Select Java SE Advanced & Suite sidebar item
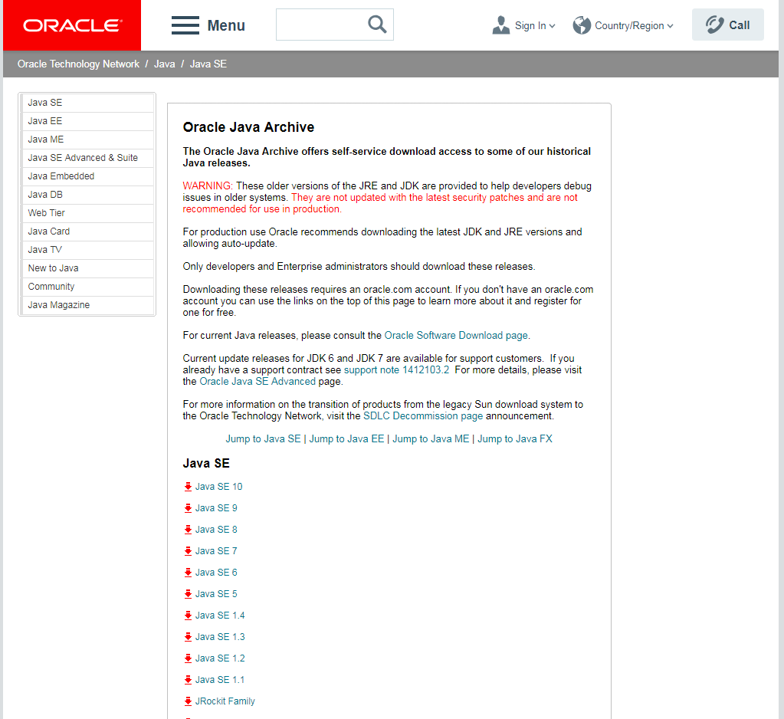Screen dimensions: 784x719 83,158
